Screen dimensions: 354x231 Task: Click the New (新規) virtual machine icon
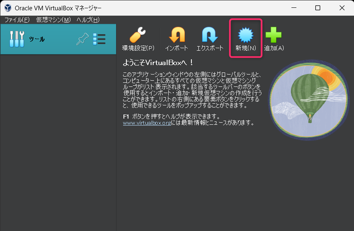[x=246, y=36]
